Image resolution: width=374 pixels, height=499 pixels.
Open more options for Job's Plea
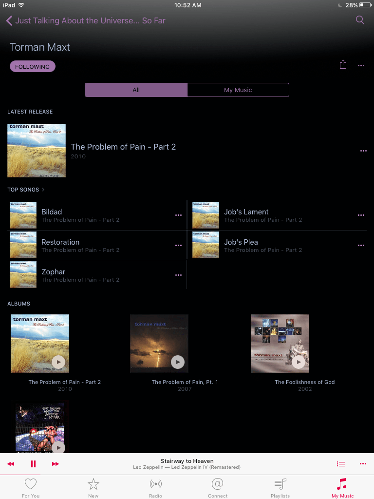(x=361, y=246)
